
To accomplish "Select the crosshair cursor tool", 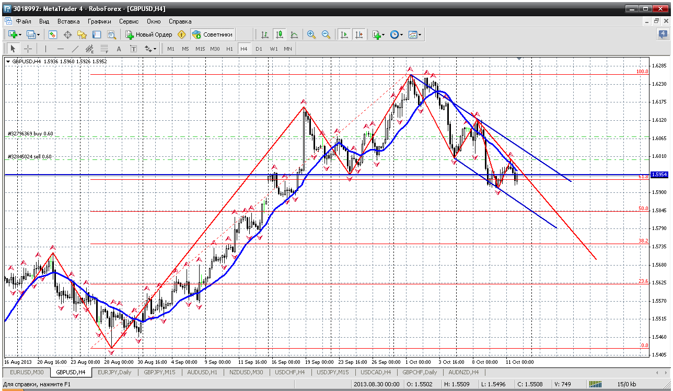I will (28, 49).
